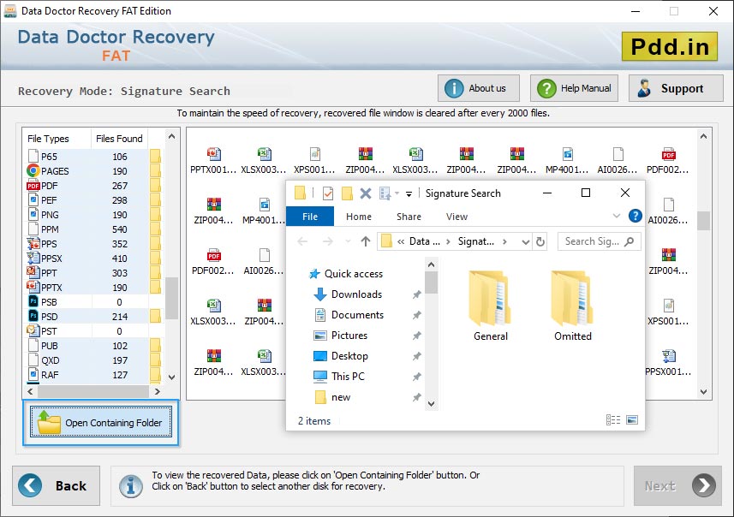
Task: Click the new folder icon in Explorer toolbar
Action: (347, 193)
